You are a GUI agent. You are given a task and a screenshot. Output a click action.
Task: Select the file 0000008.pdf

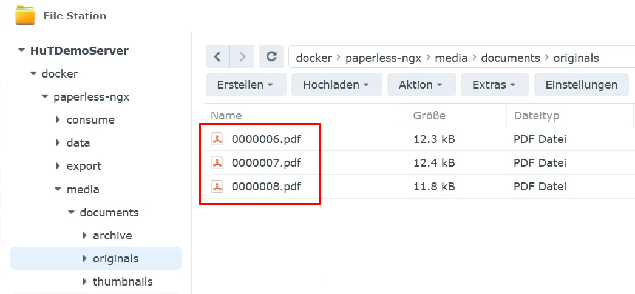click(267, 187)
